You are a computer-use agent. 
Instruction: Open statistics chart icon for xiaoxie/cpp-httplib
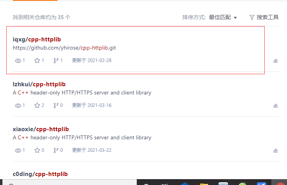(276, 151)
